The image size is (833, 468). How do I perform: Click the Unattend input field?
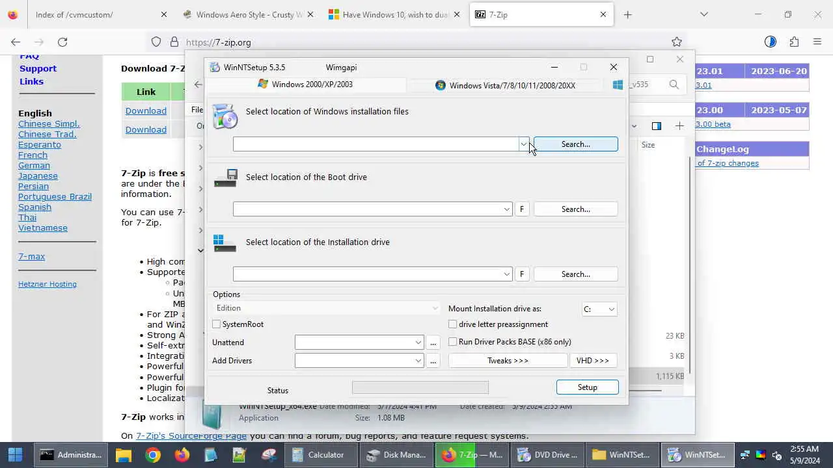[355, 343]
